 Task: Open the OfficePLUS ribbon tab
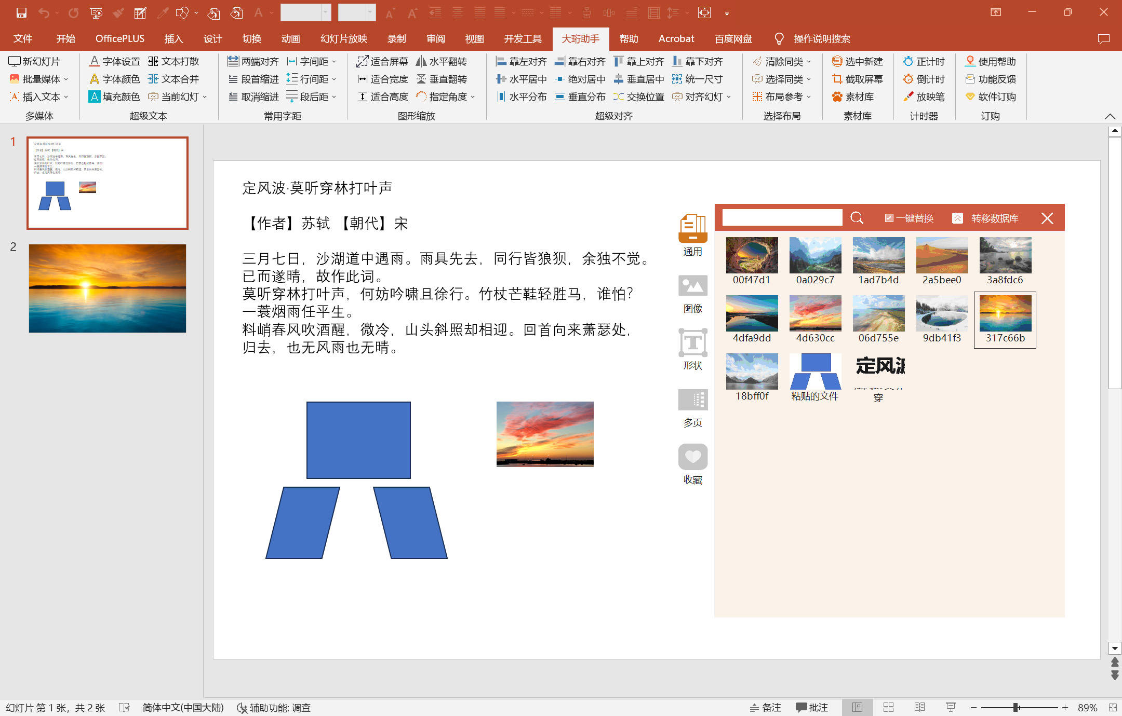tap(119, 38)
